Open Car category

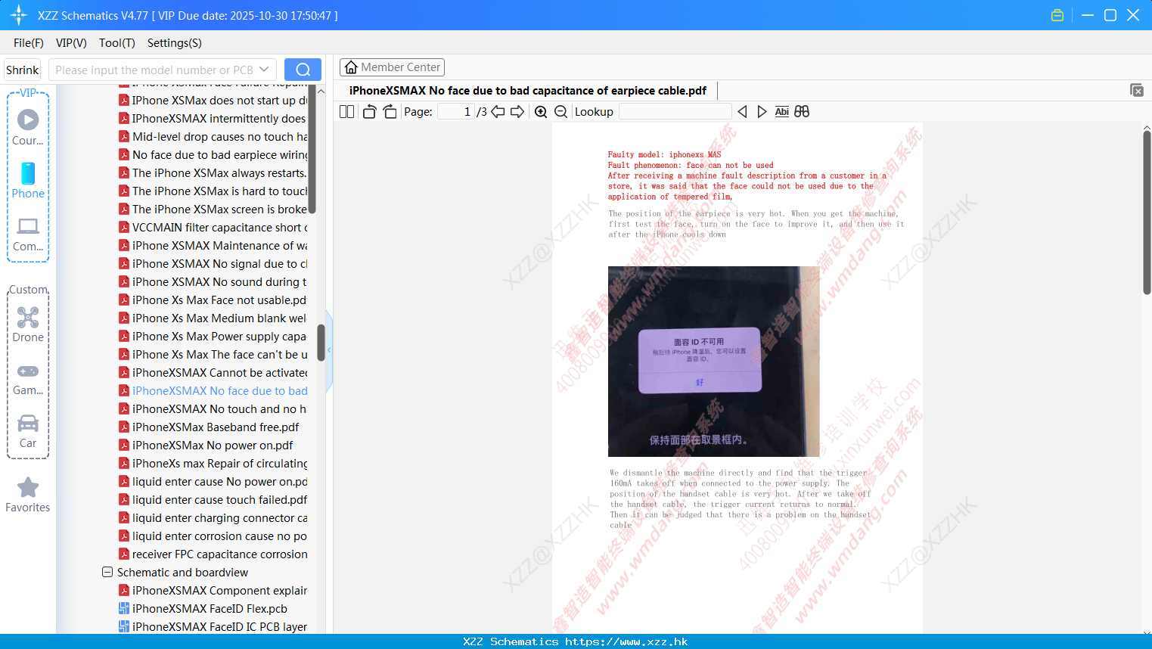[x=28, y=431]
